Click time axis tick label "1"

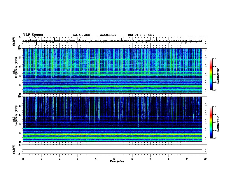(41, 159)
